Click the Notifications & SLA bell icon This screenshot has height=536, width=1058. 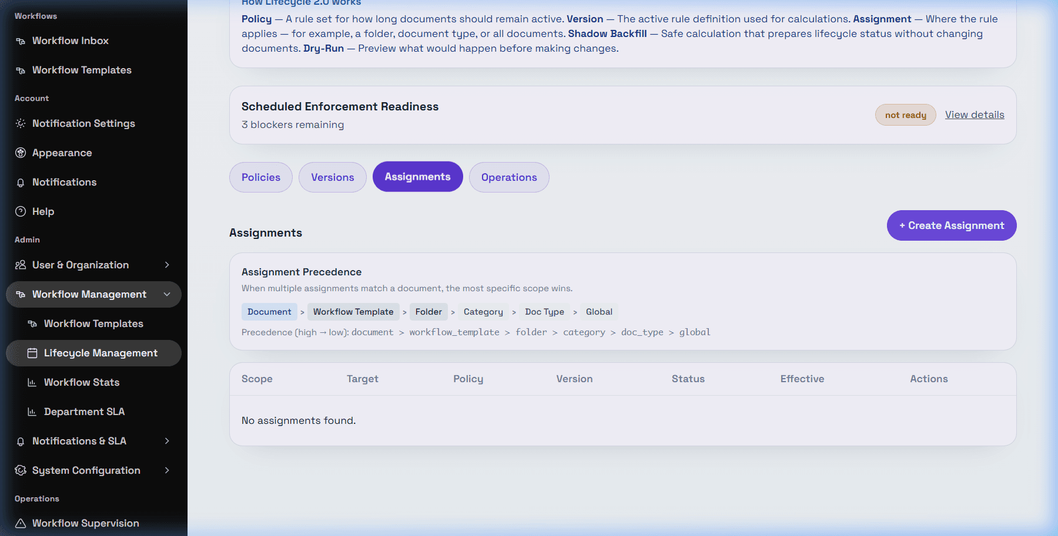click(x=21, y=441)
